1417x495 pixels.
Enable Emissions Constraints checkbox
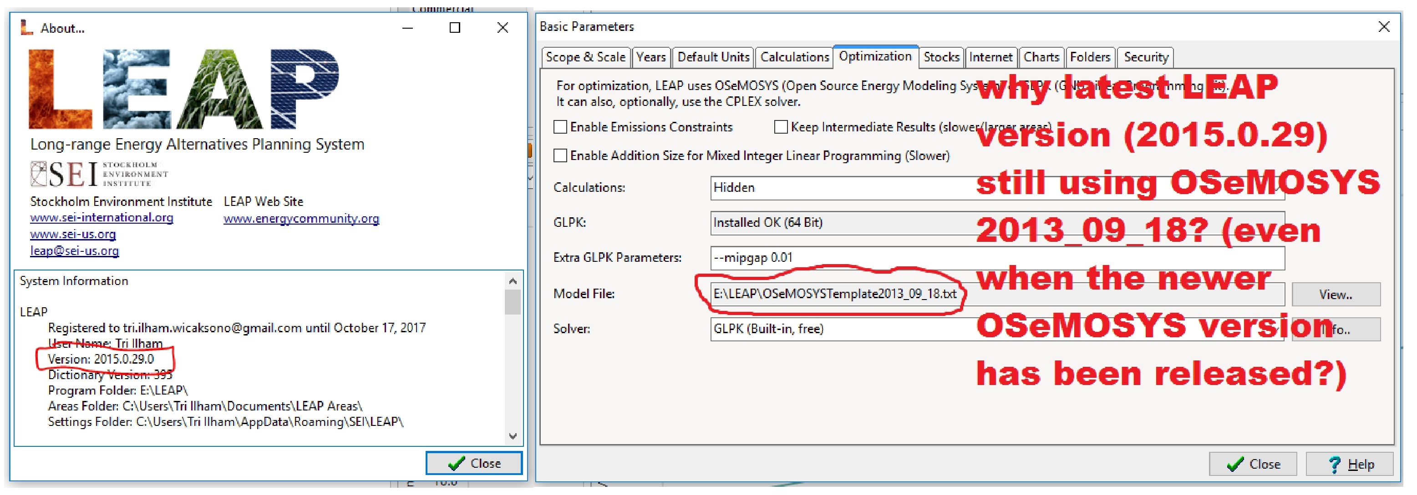point(560,127)
